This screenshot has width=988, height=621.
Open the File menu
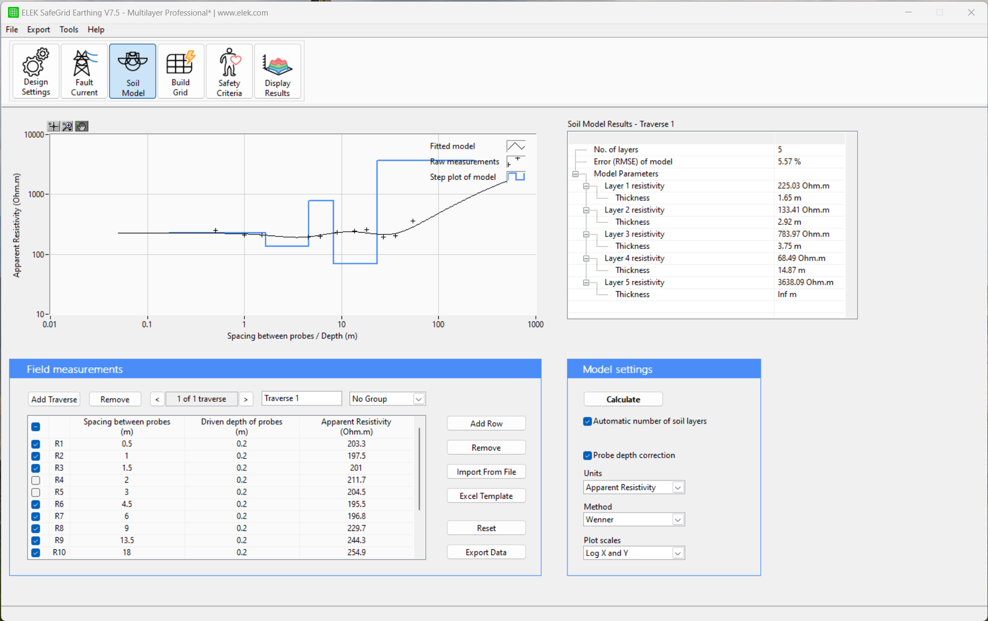pos(12,29)
